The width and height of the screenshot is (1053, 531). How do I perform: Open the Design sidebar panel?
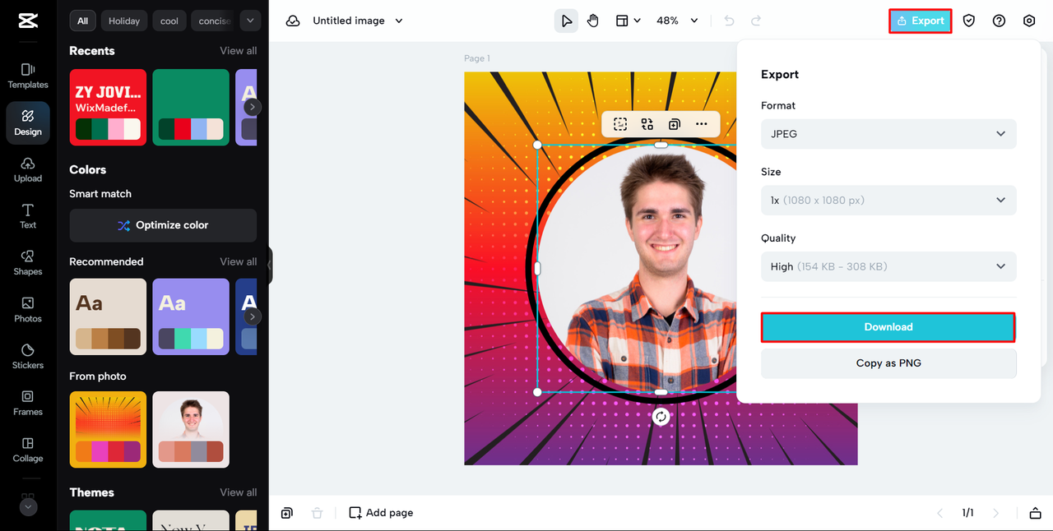[28, 122]
